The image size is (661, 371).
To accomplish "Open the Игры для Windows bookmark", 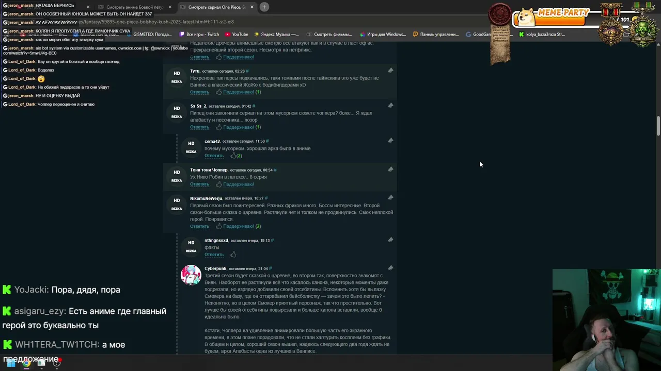I will point(383,35).
